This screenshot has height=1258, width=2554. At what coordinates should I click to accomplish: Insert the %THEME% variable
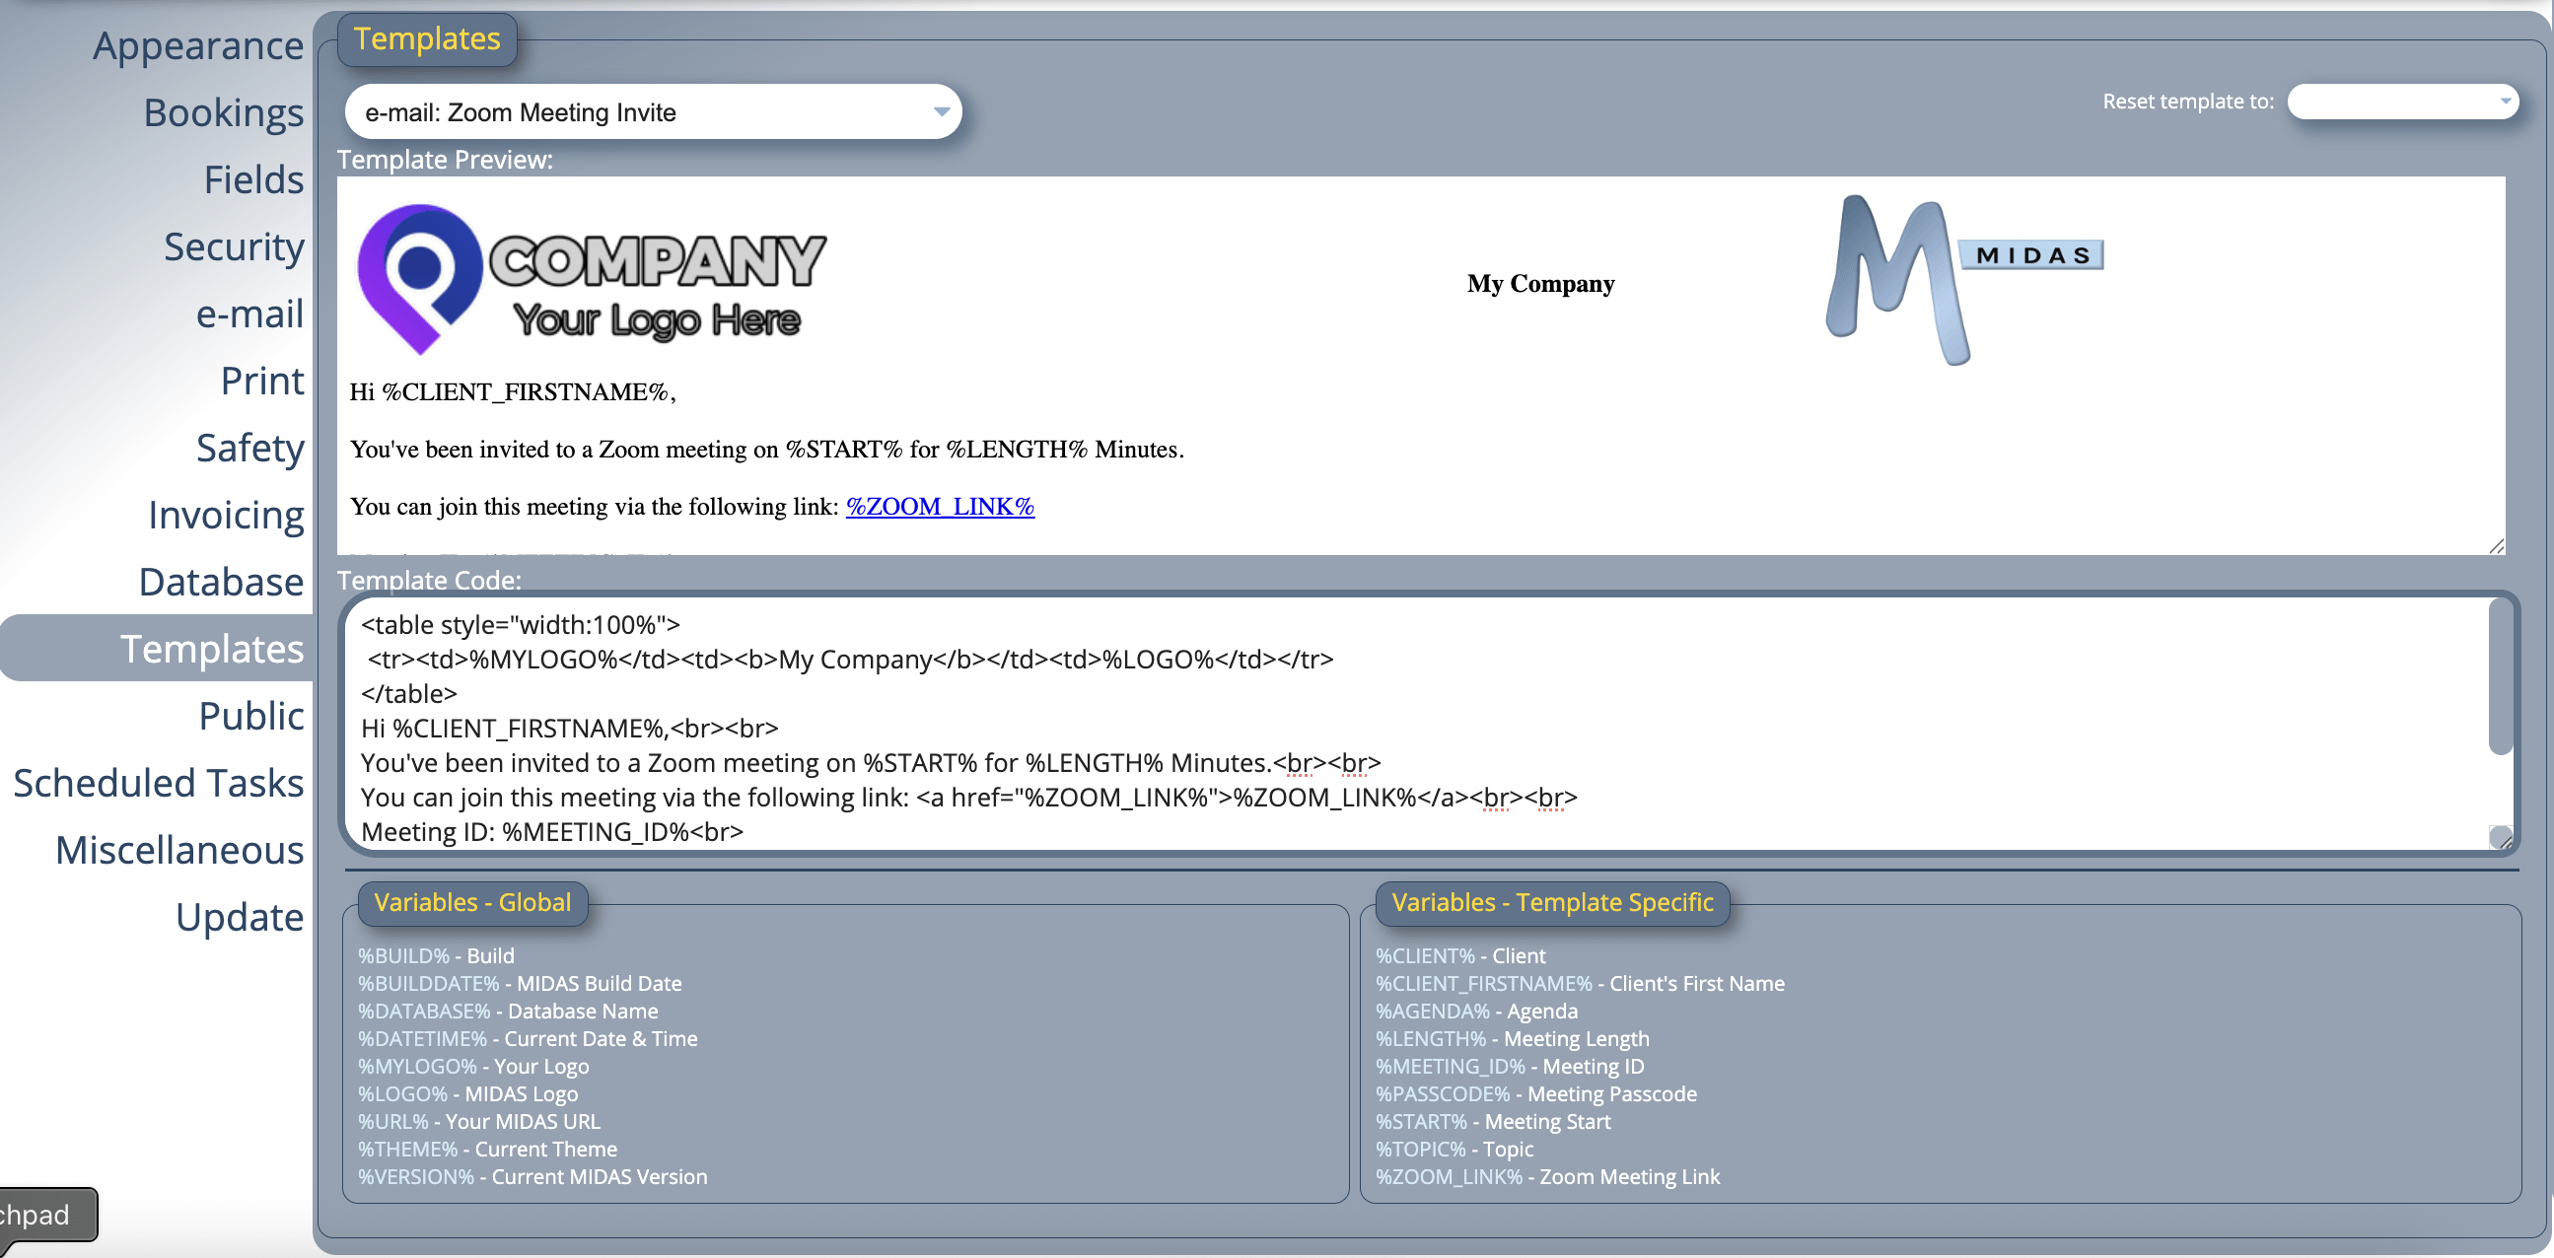tap(407, 1150)
